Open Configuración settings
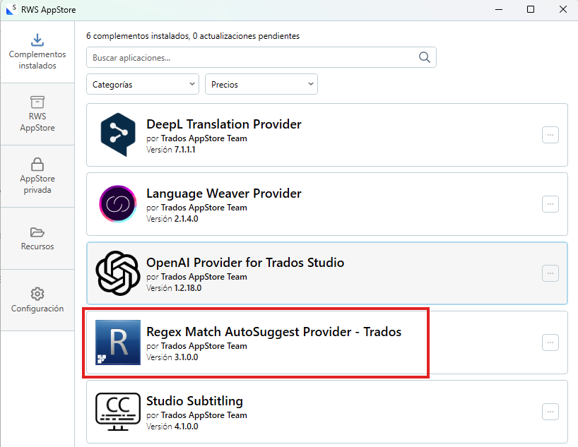The width and height of the screenshot is (578, 447). pyautogui.click(x=37, y=300)
